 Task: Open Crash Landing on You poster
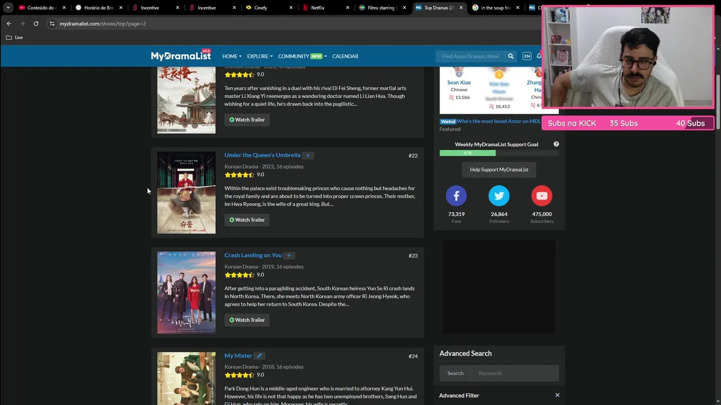point(186,292)
